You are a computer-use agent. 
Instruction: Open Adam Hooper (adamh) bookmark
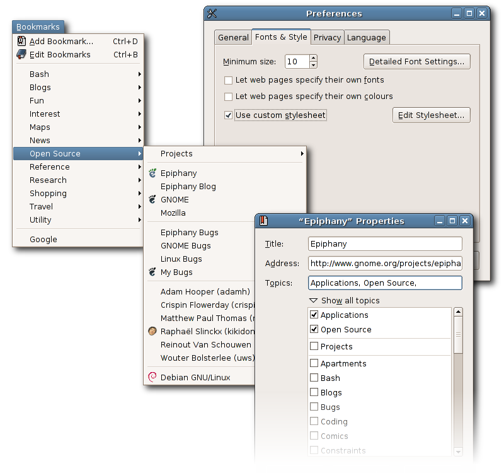click(205, 291)
